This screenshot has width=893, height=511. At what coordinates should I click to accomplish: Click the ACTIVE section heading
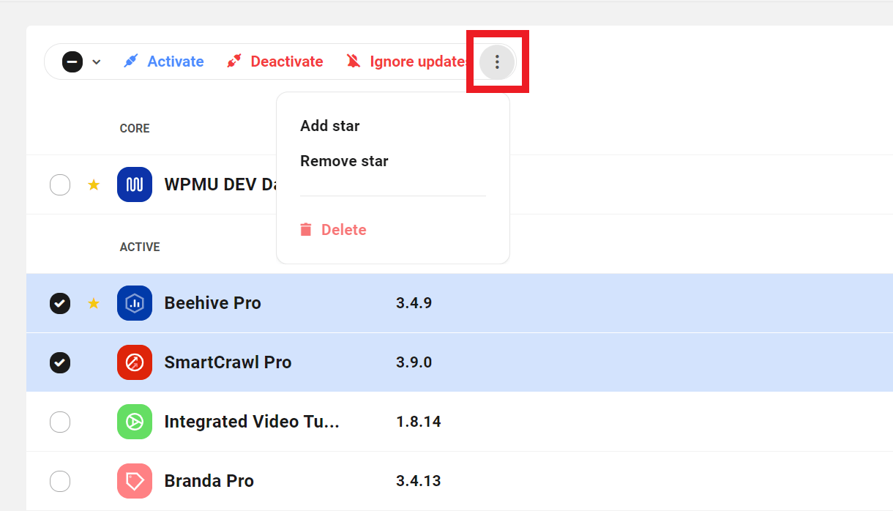[x=140, y=247]
